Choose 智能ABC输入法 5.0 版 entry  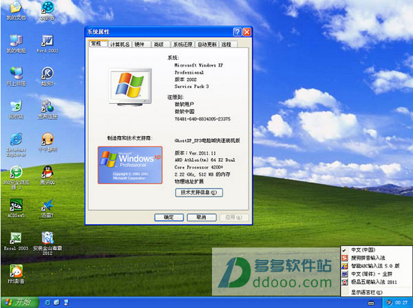pos(377,266)
